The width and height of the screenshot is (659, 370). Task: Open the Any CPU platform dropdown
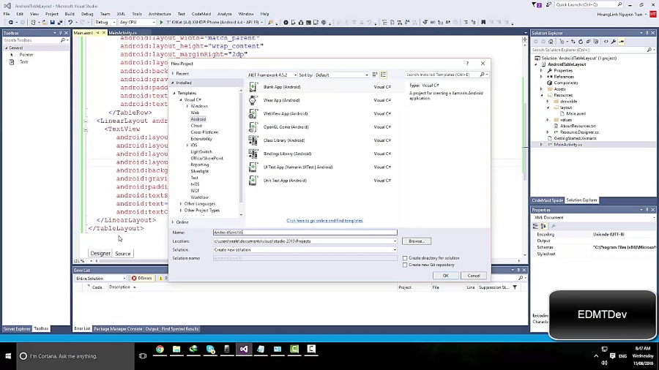[137, 22]
